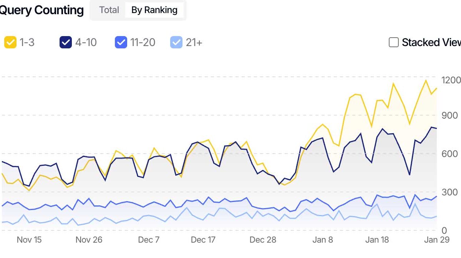Switch to the Total tab

click(109, 10)
